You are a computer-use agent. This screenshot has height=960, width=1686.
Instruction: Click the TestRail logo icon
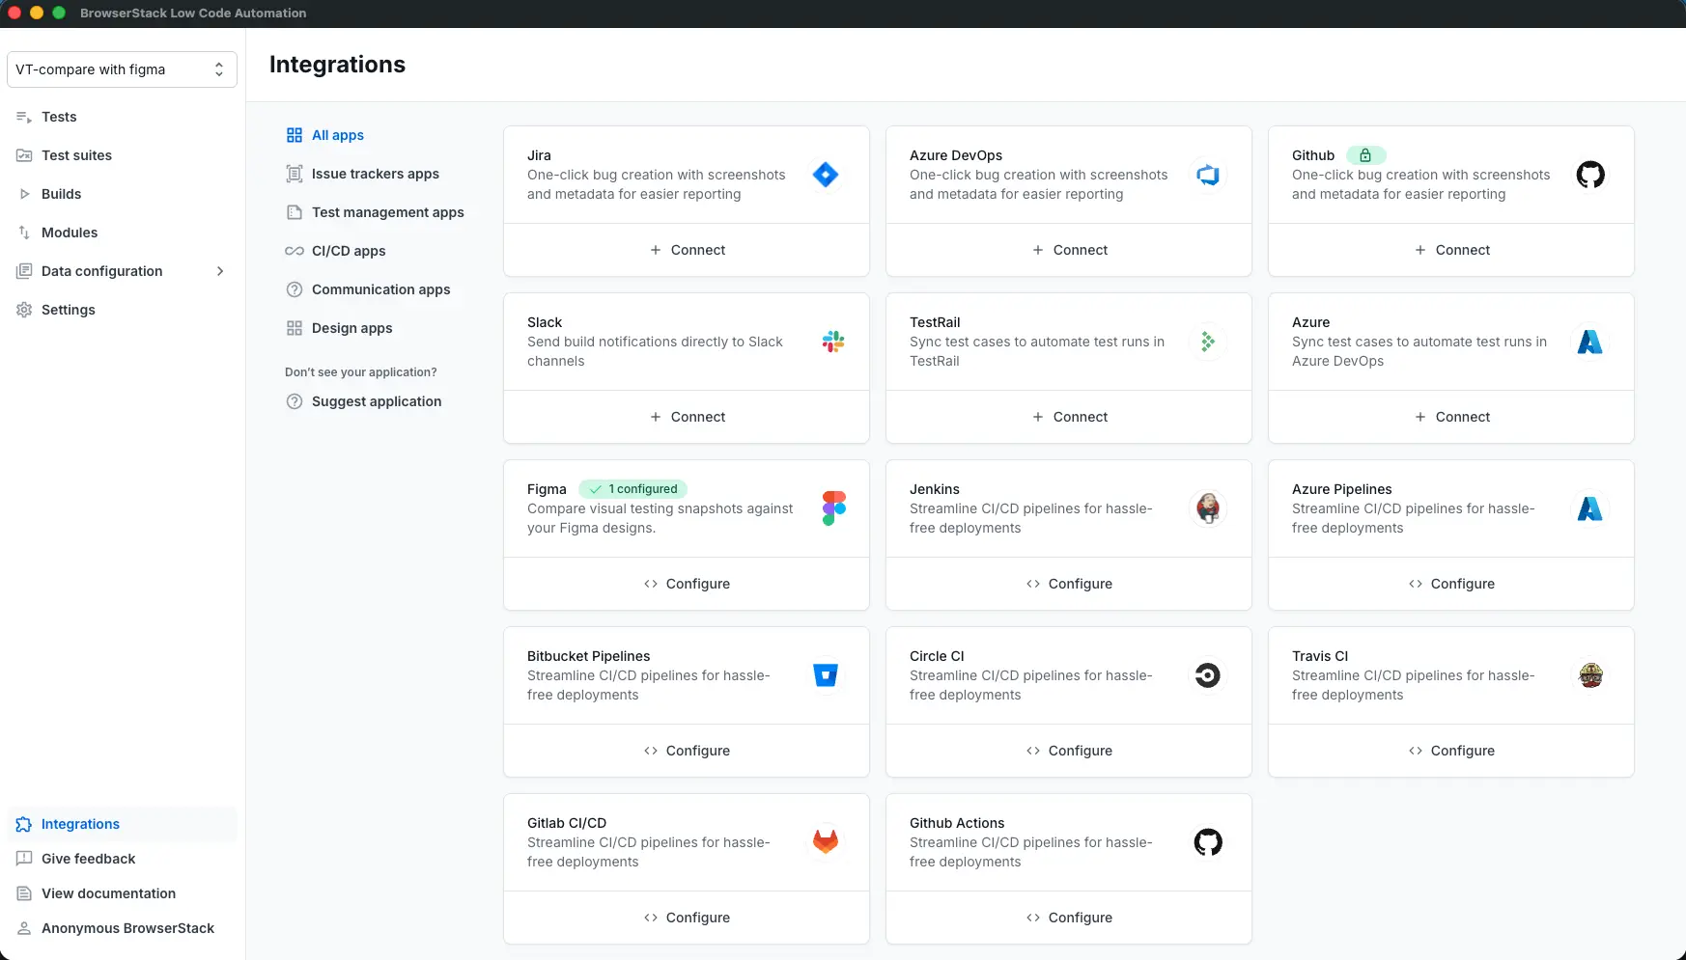[x=1208, y=342]
